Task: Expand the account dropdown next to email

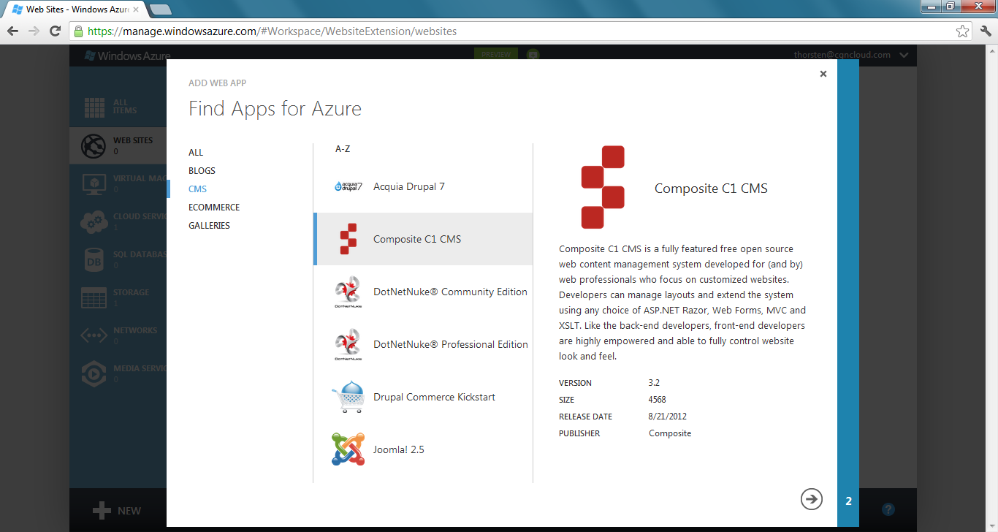Action: (904, 56)
